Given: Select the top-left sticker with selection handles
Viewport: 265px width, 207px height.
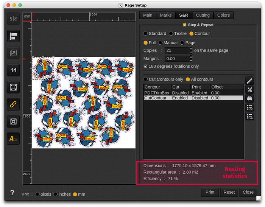Looking at the screenshot, I should [43, 68].
